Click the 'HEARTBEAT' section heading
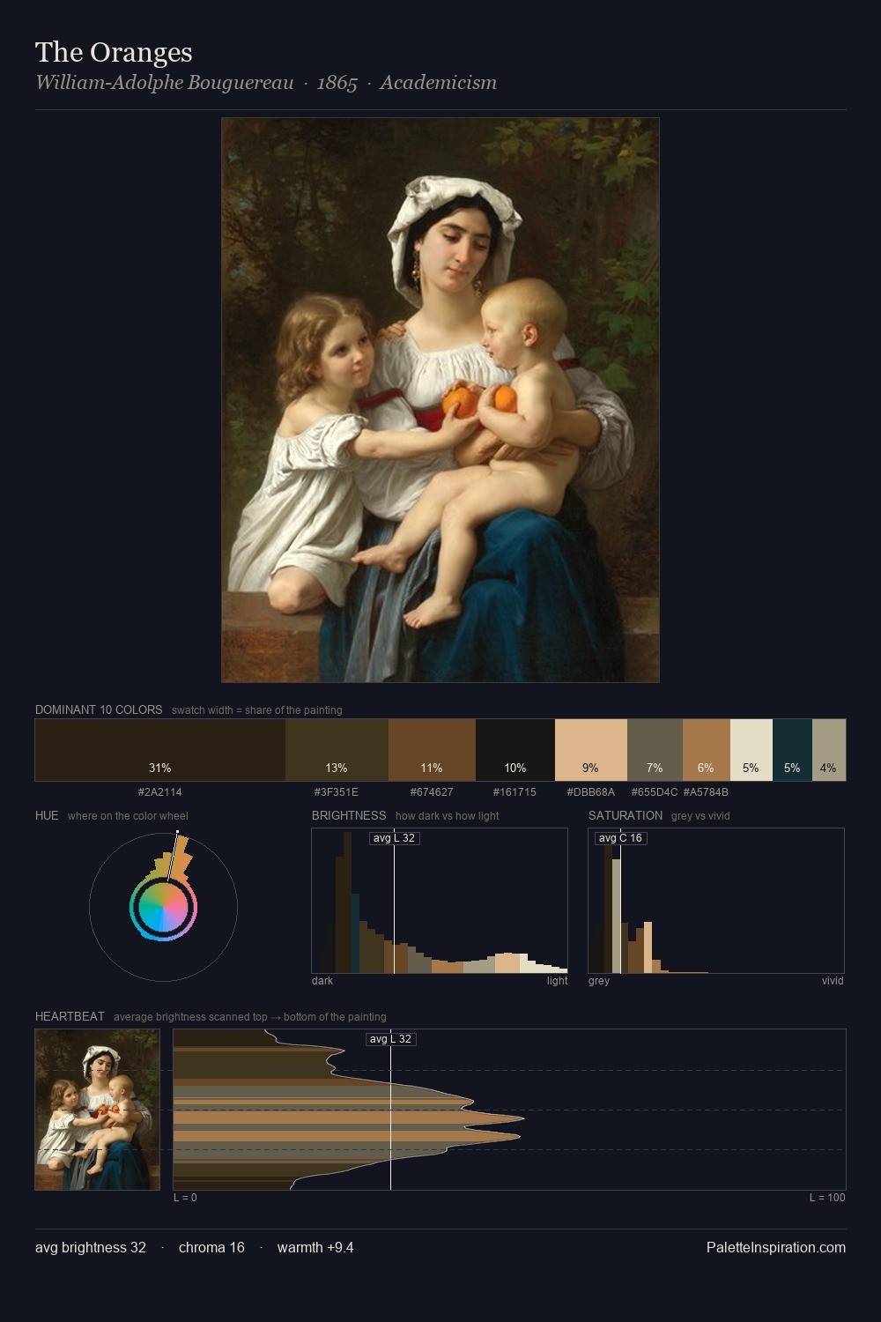 [70, 1016]
